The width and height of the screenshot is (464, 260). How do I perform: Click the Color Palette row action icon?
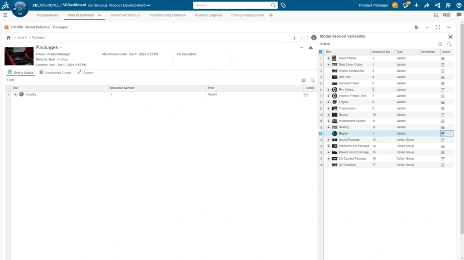[x=442, y=58]
